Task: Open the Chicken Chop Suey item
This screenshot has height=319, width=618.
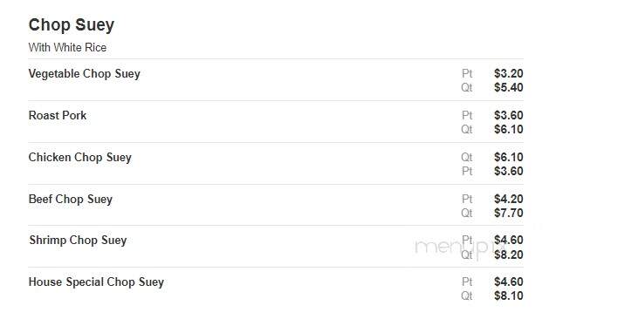Action: [x=80, y=158]
